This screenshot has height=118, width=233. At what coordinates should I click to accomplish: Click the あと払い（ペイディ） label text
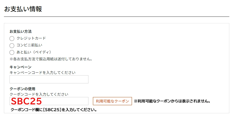tap(34, 52)
